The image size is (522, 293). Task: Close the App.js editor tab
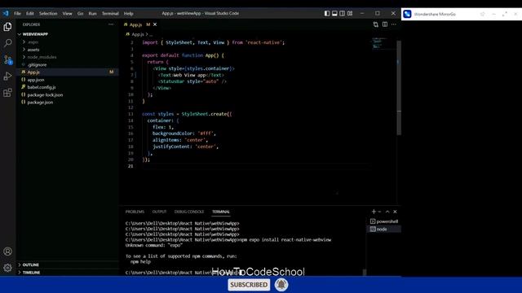(x=155, y=24)
